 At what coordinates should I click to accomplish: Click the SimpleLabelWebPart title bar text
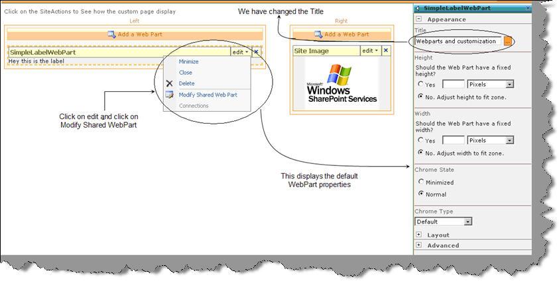pyautogui.click(x=43, y=52)
